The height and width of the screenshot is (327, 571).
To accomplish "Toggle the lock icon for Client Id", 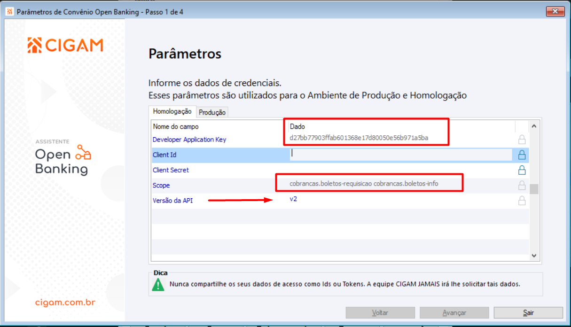I will coord(522,155).
